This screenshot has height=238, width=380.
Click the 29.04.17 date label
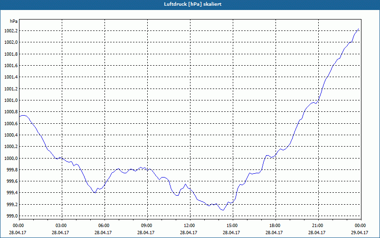(360, 232)
